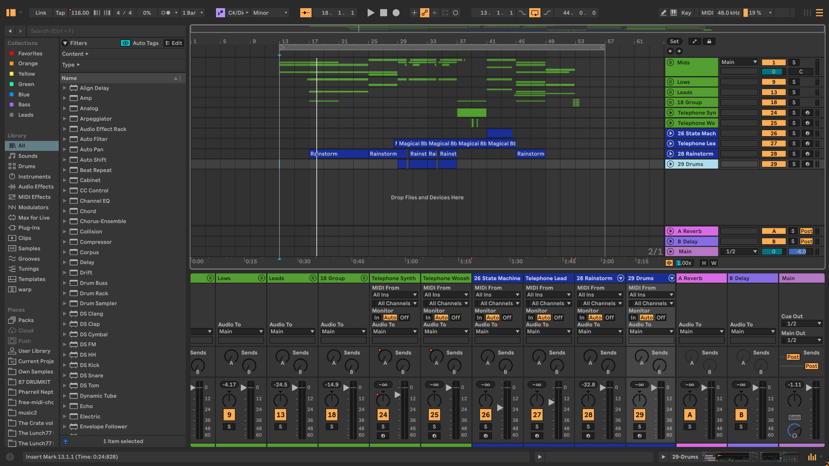Stop playback with the Stop button
Image resolution: width=829 pixels, height=466 pixels.
[x=383, y=13]
